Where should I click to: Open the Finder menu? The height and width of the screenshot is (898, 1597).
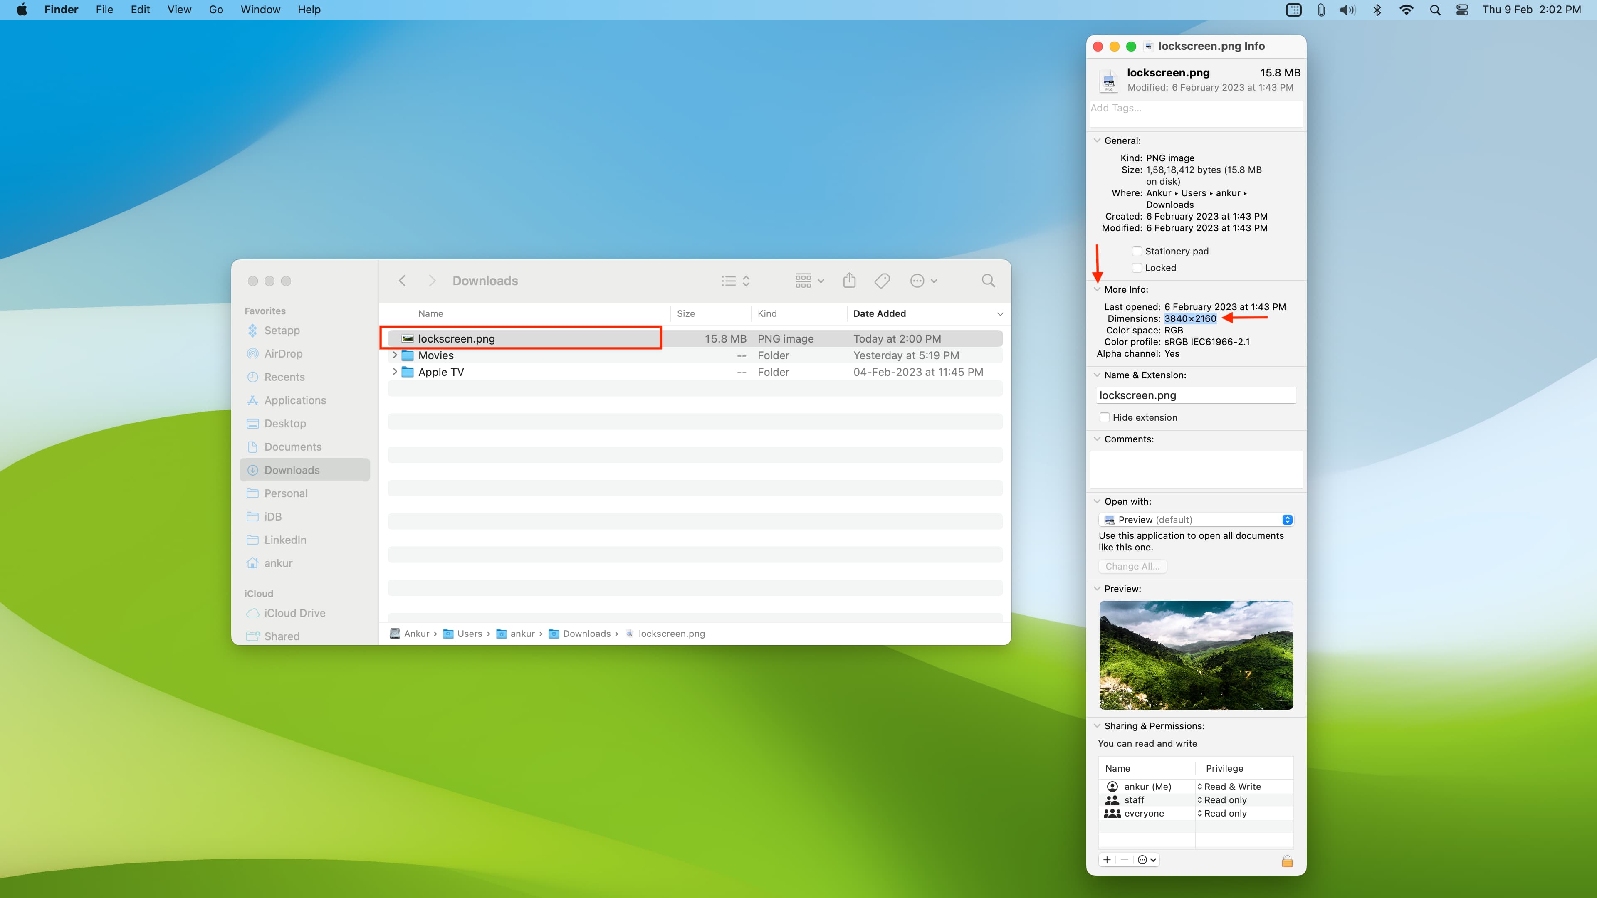(62, 9)
